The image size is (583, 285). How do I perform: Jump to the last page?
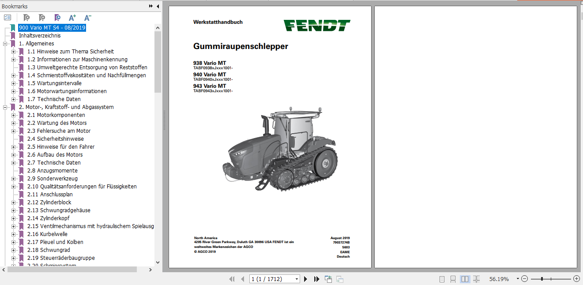pyautogui.click(x=316, y=279)
